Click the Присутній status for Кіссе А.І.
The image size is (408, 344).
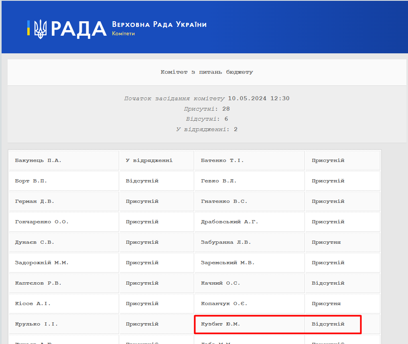pyautogui.click(x=156, y=304)
